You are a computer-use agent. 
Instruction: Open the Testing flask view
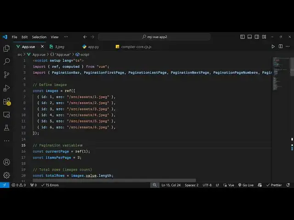coord(6,128)
